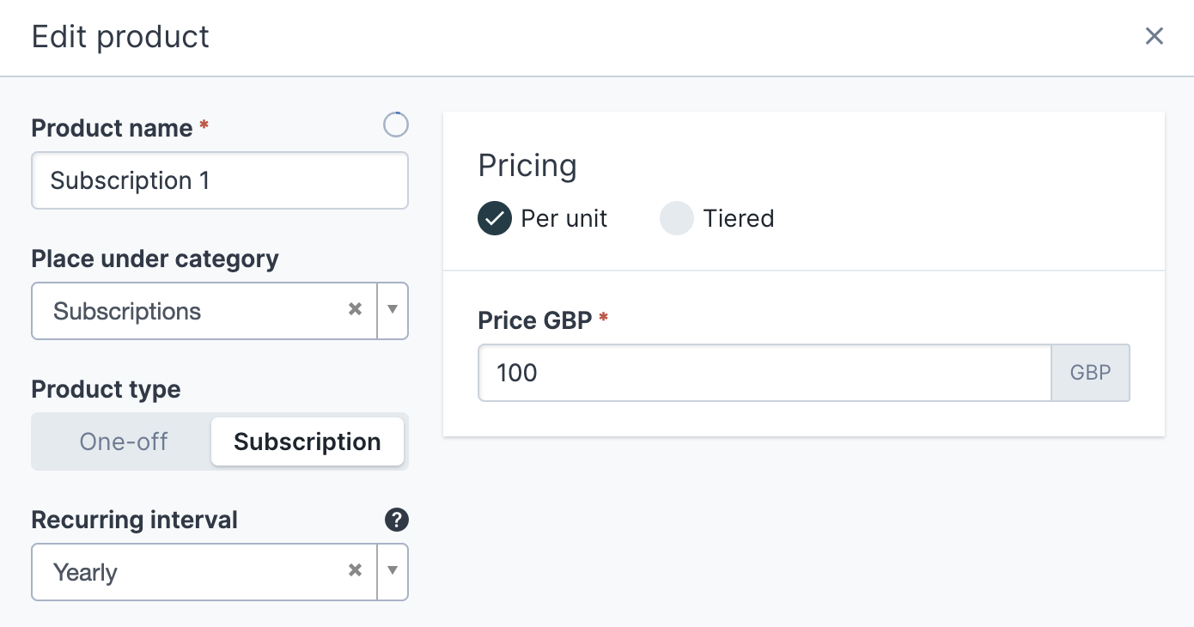Switch product type to Subscription
This screenshot has width=1194, height=627.
307,441
